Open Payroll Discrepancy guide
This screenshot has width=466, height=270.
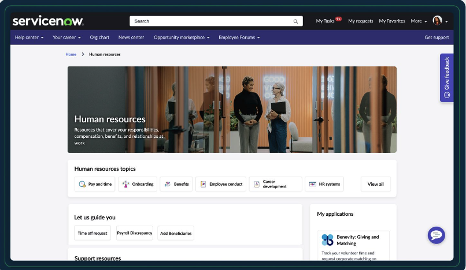pos(134,233)
